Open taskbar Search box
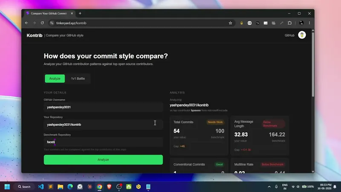The height and width of the screenshot is (192, 341). (24, 186)
